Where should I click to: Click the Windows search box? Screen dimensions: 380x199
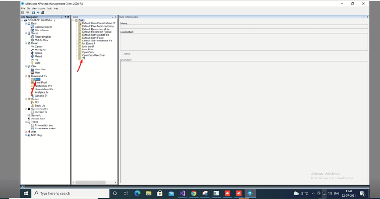70,193
